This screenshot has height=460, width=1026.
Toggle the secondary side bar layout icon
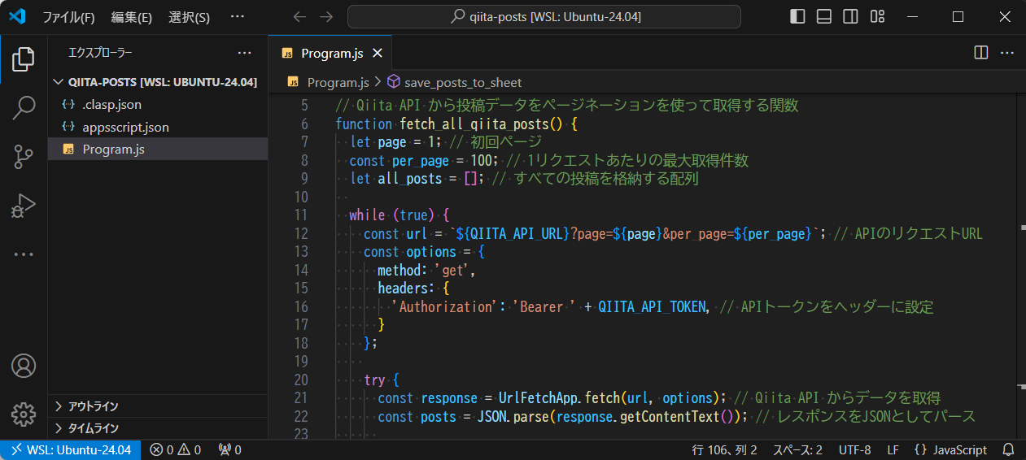850,16
